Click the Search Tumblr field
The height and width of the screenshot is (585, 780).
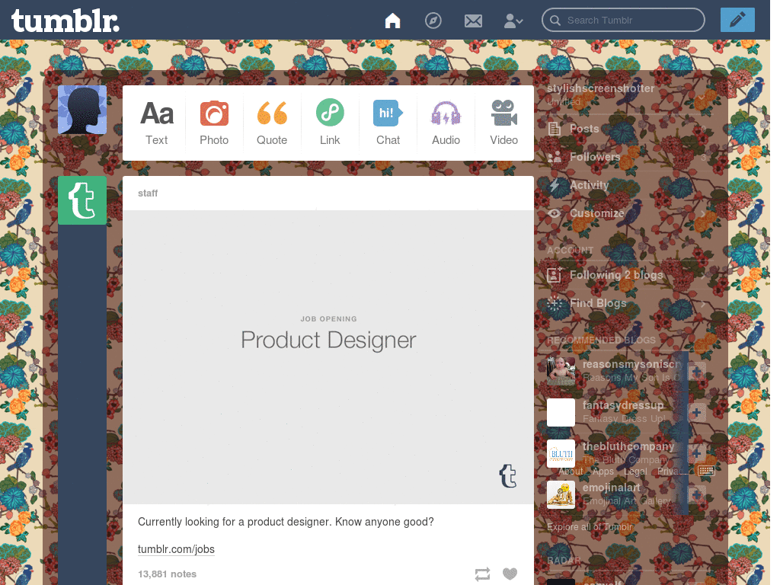click(623, 20)
